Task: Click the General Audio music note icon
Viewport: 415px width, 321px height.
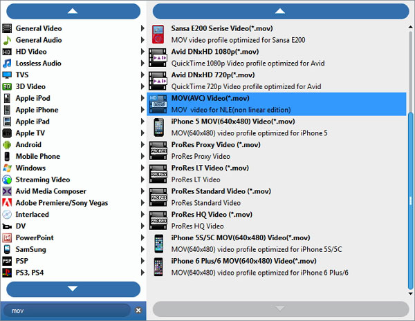Action: pyautogui.click(x=7, y=40)
